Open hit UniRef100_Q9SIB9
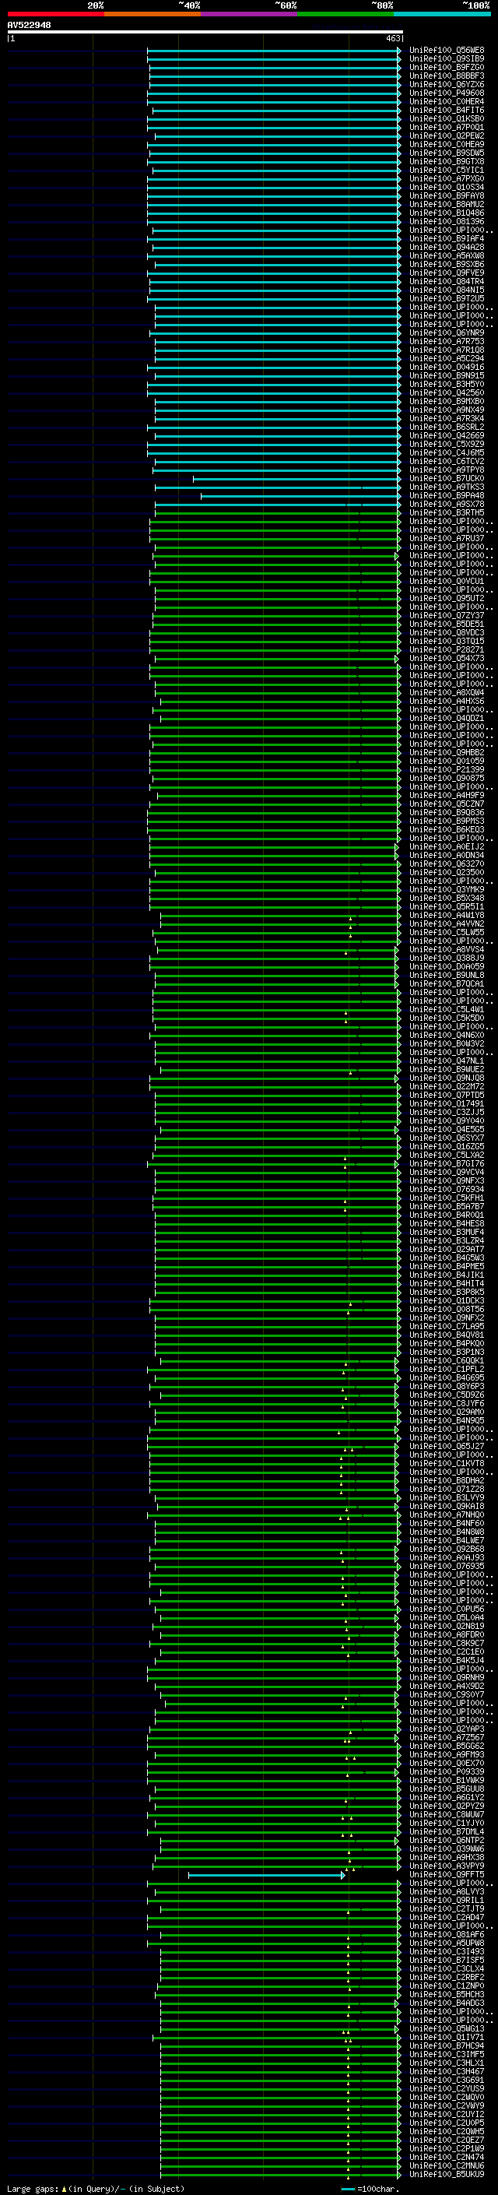The width and height of the screenshot is (498, 2195). tap(447, 59)
